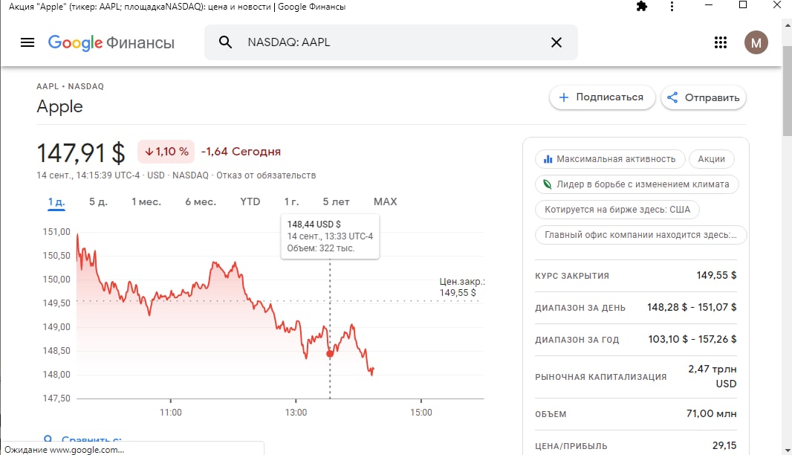
Task: Select the 1 мес. chart range
Action: pyautogui.click(x=146, y=201)
